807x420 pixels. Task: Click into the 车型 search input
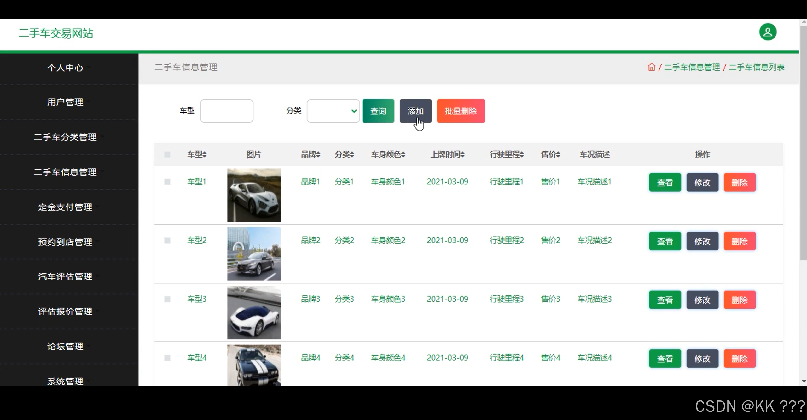coord(227,111)
